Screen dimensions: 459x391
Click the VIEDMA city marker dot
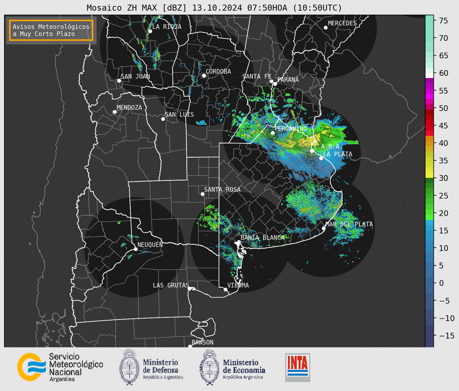226,289
